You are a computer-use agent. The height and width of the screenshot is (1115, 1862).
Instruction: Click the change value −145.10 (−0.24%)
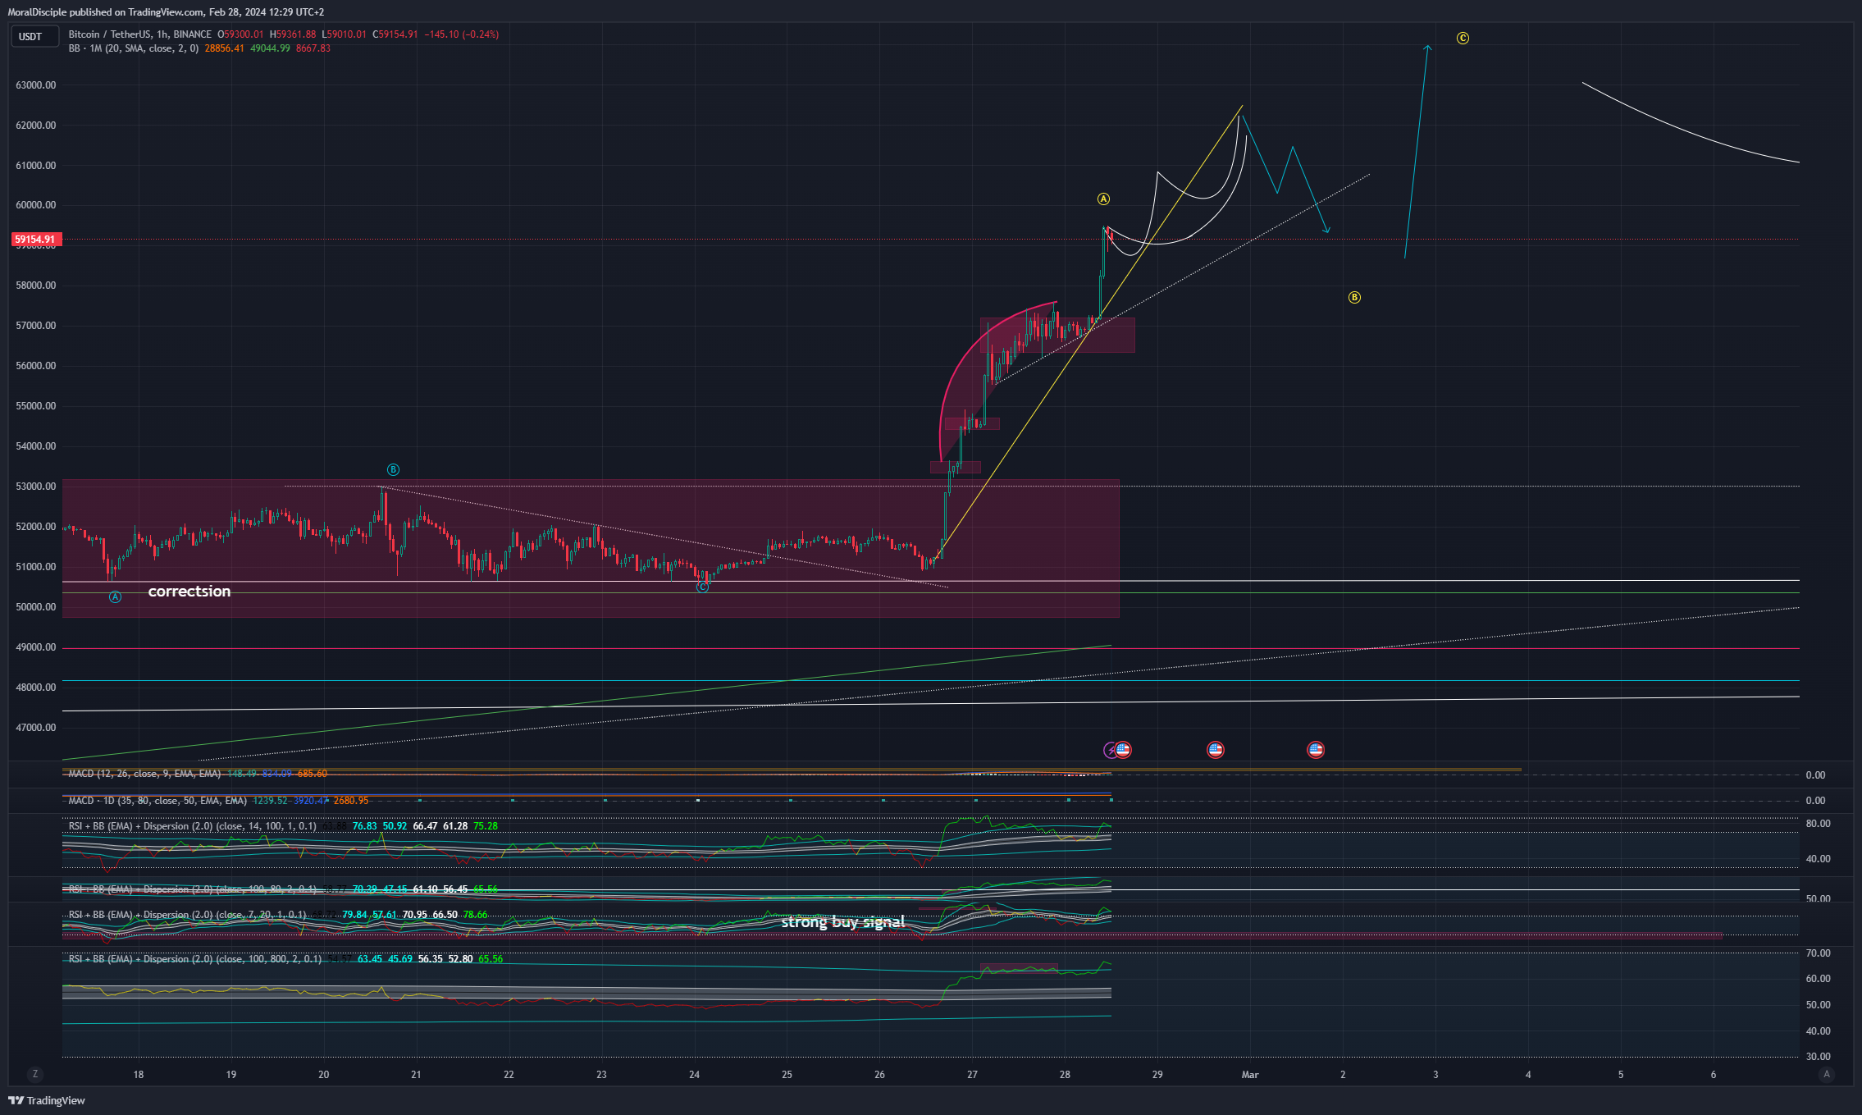pos(461,34)
